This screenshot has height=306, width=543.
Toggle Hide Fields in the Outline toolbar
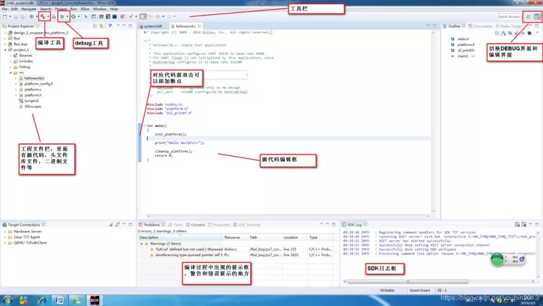(x=510, y=33)
